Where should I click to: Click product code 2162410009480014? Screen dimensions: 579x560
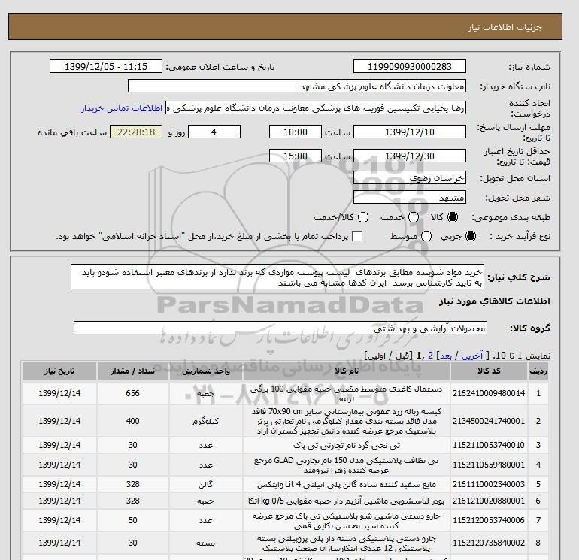(x=489, y=394)
